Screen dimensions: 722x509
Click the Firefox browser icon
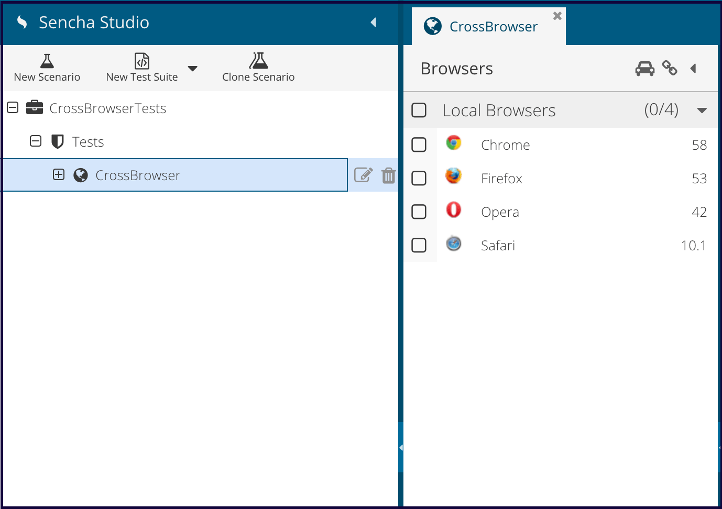454,176
